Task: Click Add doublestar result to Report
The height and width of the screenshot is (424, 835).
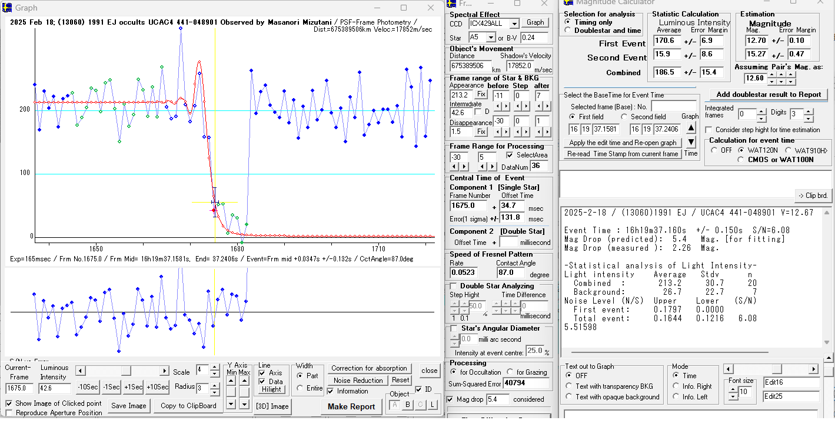Action: coord(768,95)
